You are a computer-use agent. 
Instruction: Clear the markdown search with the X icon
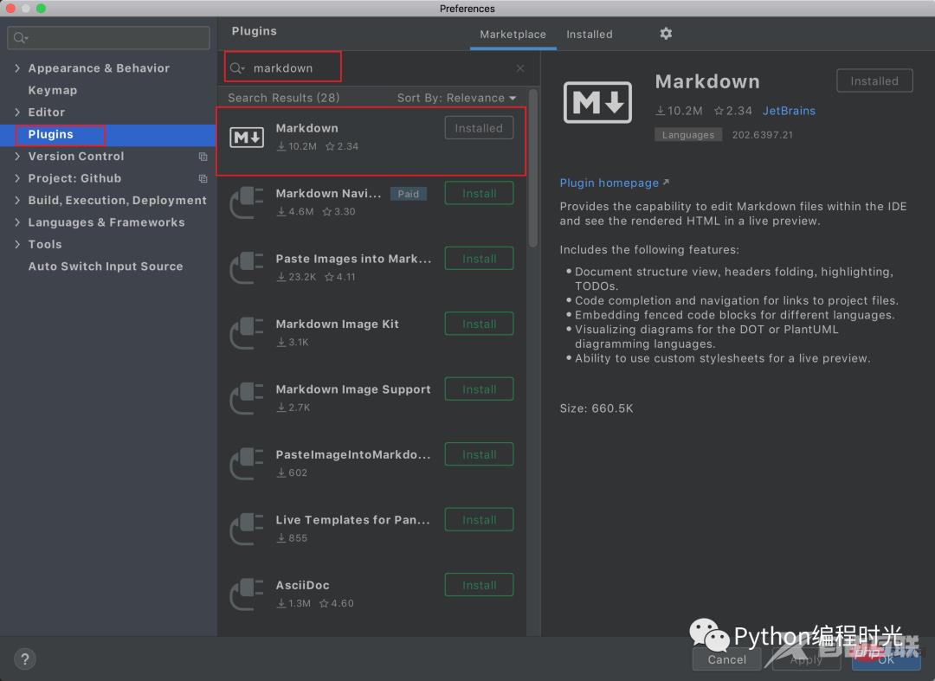coord(520,67)
